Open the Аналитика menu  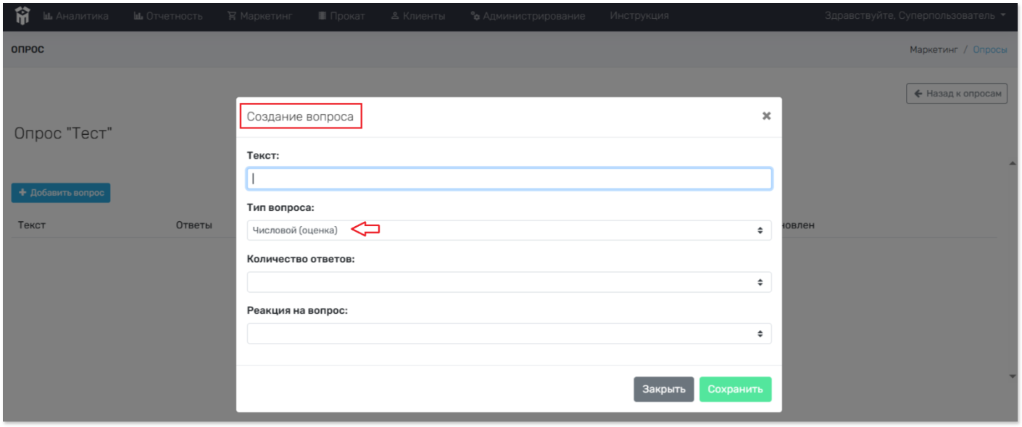[76, 16]
